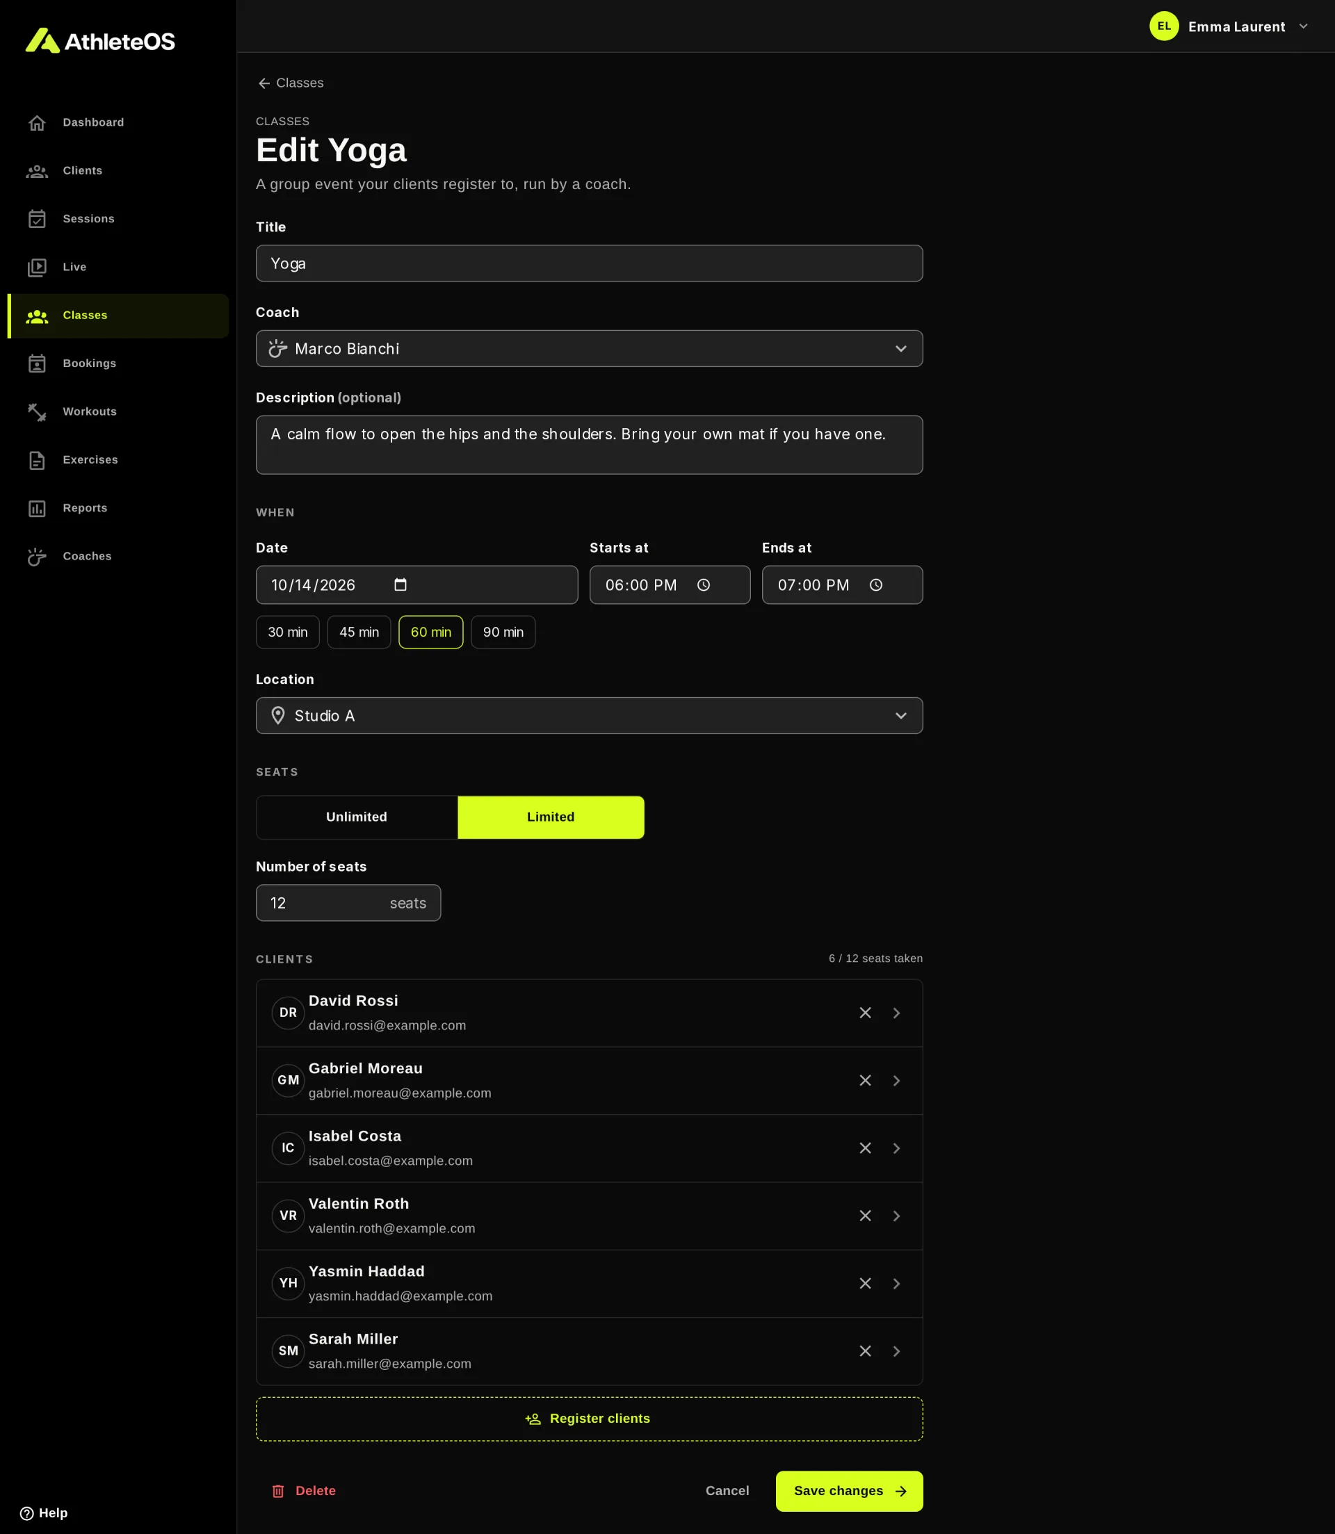Open Coaches in sidebar

118,556
